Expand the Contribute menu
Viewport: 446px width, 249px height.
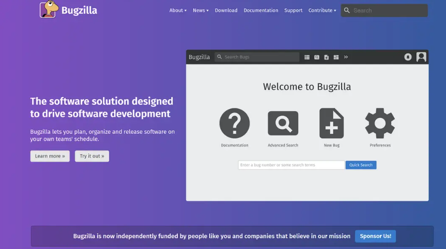(322, 10)
